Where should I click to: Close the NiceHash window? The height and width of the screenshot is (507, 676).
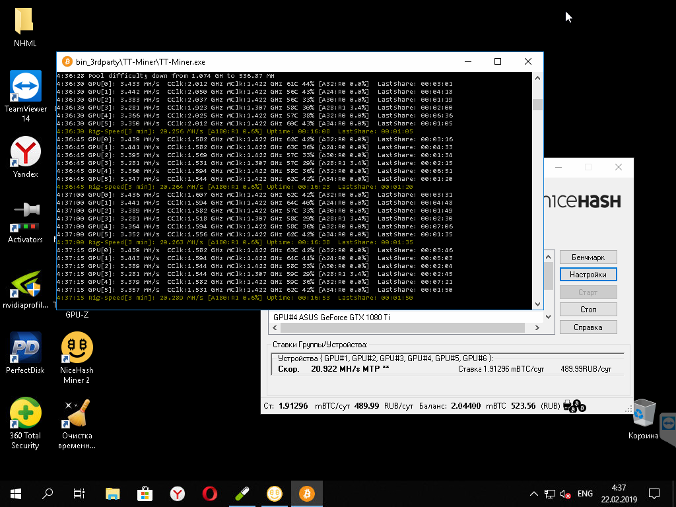(x=618, y=167)
